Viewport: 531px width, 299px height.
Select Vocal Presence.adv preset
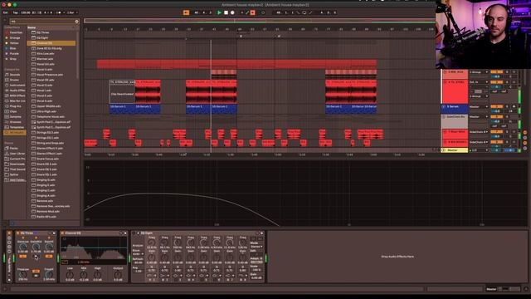(x=50, y=75)
